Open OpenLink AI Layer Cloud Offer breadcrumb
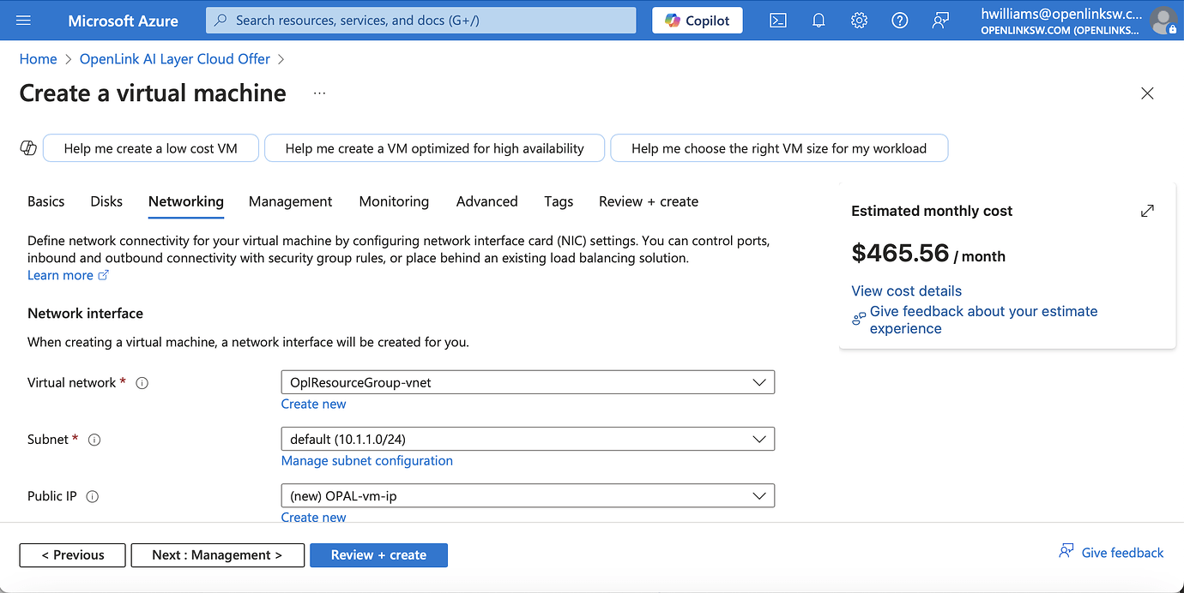The image size is (1184, 593). [175, 59]
